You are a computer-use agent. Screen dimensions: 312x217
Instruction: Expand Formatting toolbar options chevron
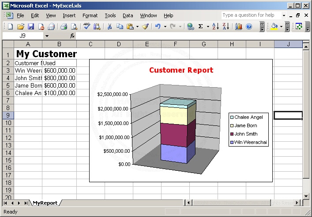(x=288, y=26)
